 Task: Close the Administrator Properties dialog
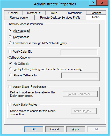pos(102,3)
